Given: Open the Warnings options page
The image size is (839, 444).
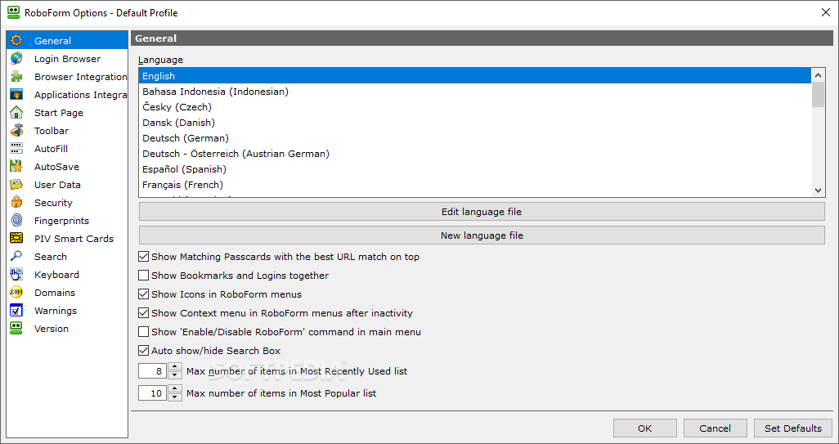Looking at the screenshot, I should coord(67,311).
